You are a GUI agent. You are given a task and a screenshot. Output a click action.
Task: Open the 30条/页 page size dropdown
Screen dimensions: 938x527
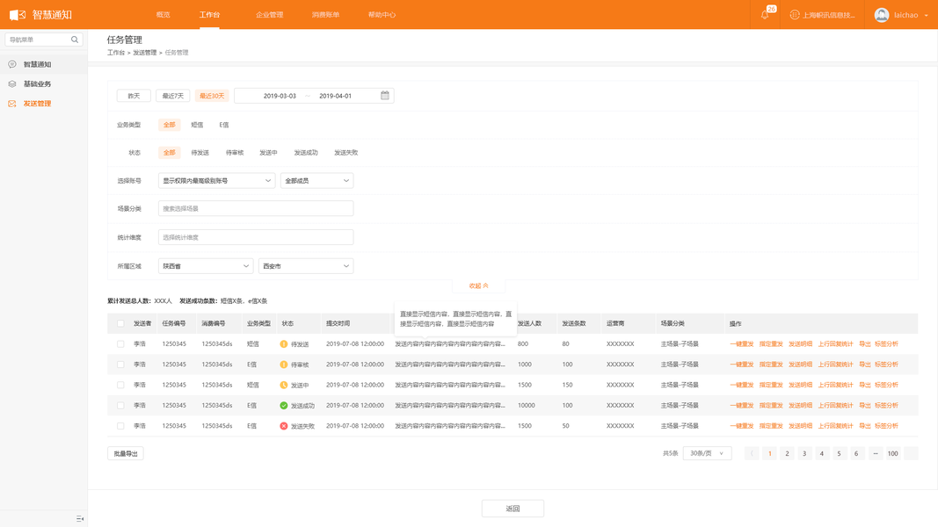[x=707, y=453]
